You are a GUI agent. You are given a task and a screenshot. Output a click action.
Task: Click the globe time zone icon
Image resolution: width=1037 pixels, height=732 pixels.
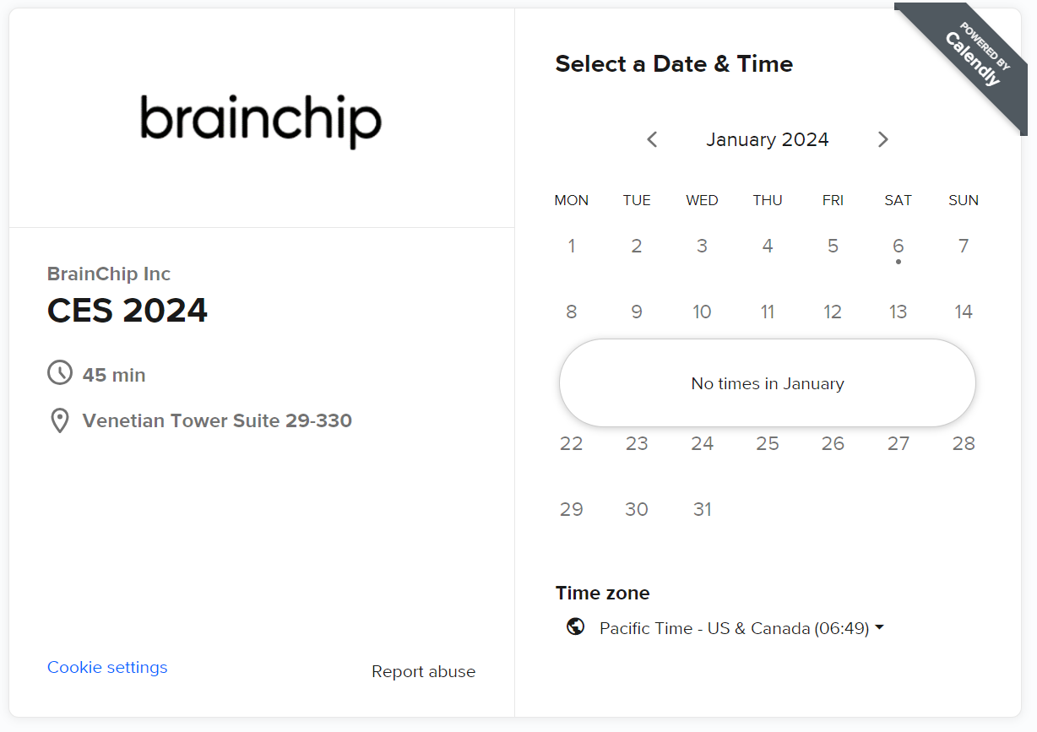576,627
